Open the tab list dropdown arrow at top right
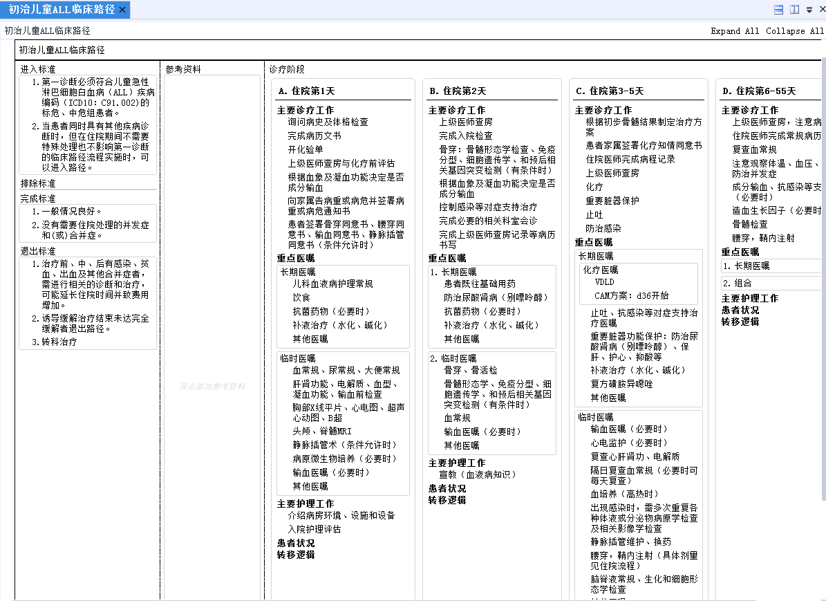 click(x=809, y=10)
